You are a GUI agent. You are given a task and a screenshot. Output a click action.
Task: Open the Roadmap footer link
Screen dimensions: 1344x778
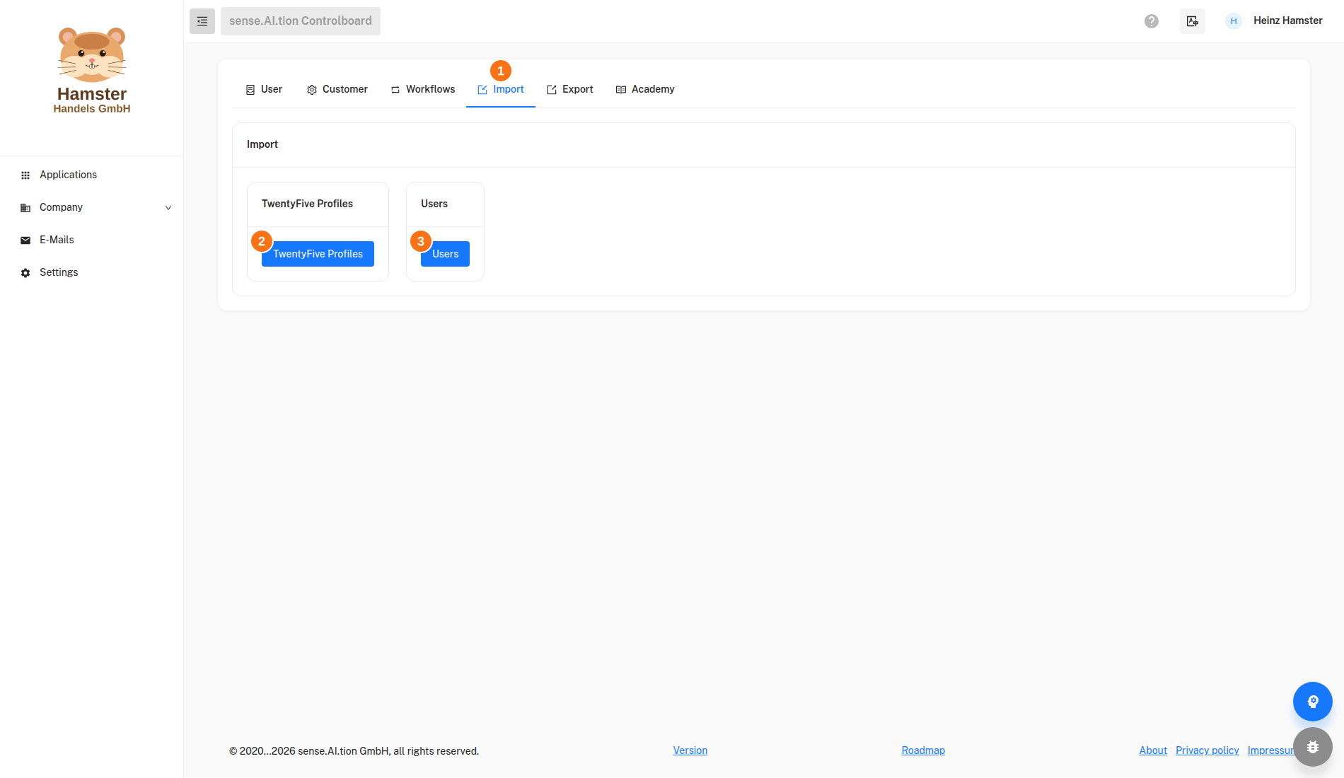(923, 750)
